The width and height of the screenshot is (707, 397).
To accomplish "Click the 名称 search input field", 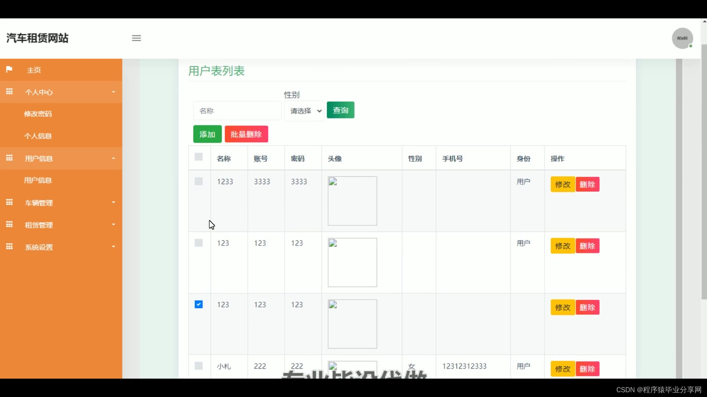I will [x=237, y=111].
